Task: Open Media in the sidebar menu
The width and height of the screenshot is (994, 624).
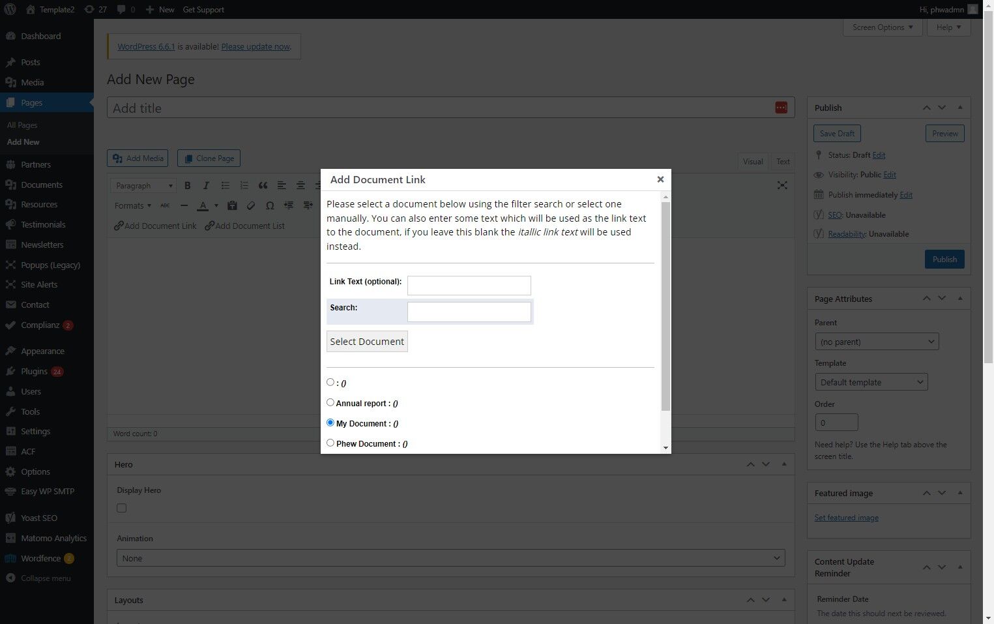Action: point(47,82)
